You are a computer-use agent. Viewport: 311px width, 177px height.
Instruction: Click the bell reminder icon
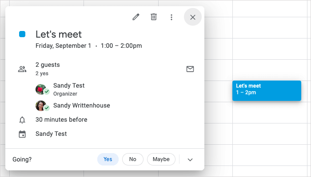pyautogui.click(x=22, y=120)
